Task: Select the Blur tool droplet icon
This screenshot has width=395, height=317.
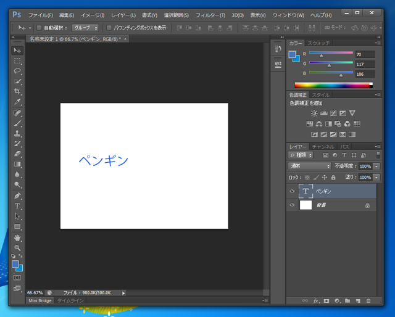Action: [x=17, y=175]
